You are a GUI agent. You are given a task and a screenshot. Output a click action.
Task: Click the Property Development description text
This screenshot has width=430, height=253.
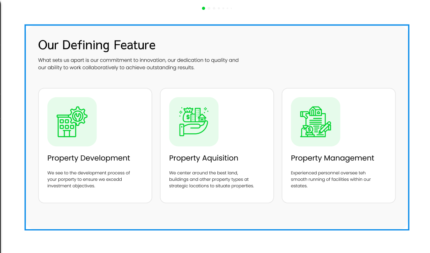[88, 180]
